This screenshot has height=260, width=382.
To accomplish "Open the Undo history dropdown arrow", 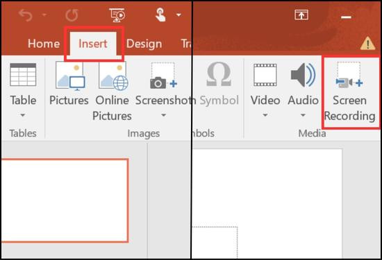I will click(44, 15).
